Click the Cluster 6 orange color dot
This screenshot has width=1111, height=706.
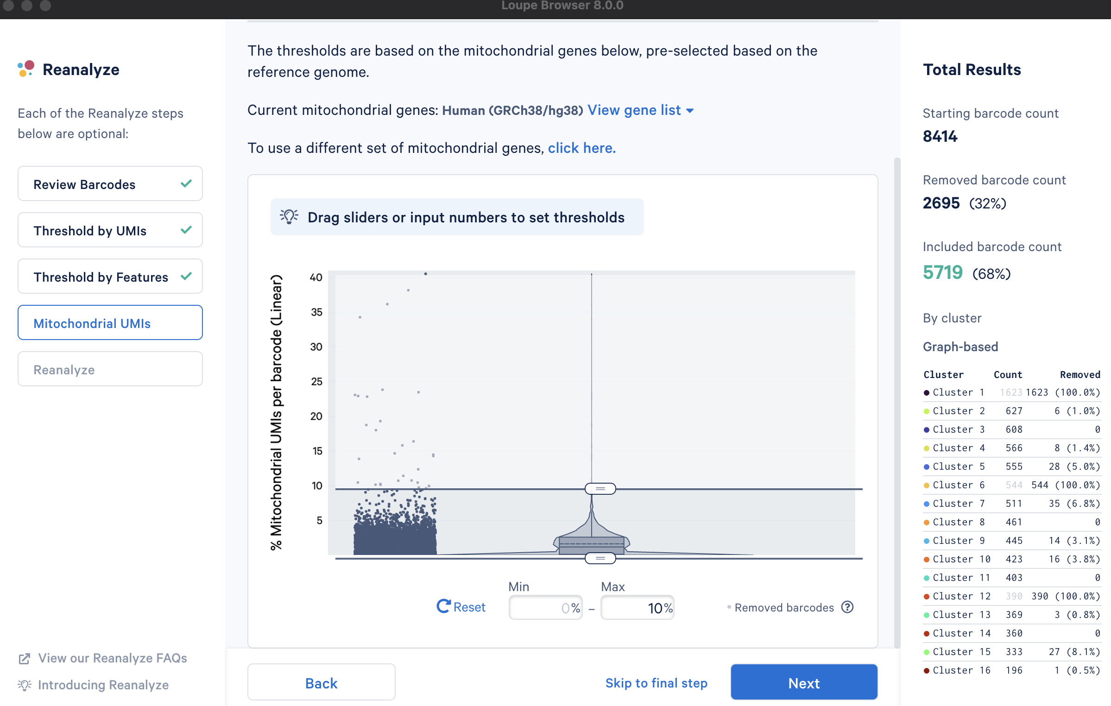click(926, 485)
